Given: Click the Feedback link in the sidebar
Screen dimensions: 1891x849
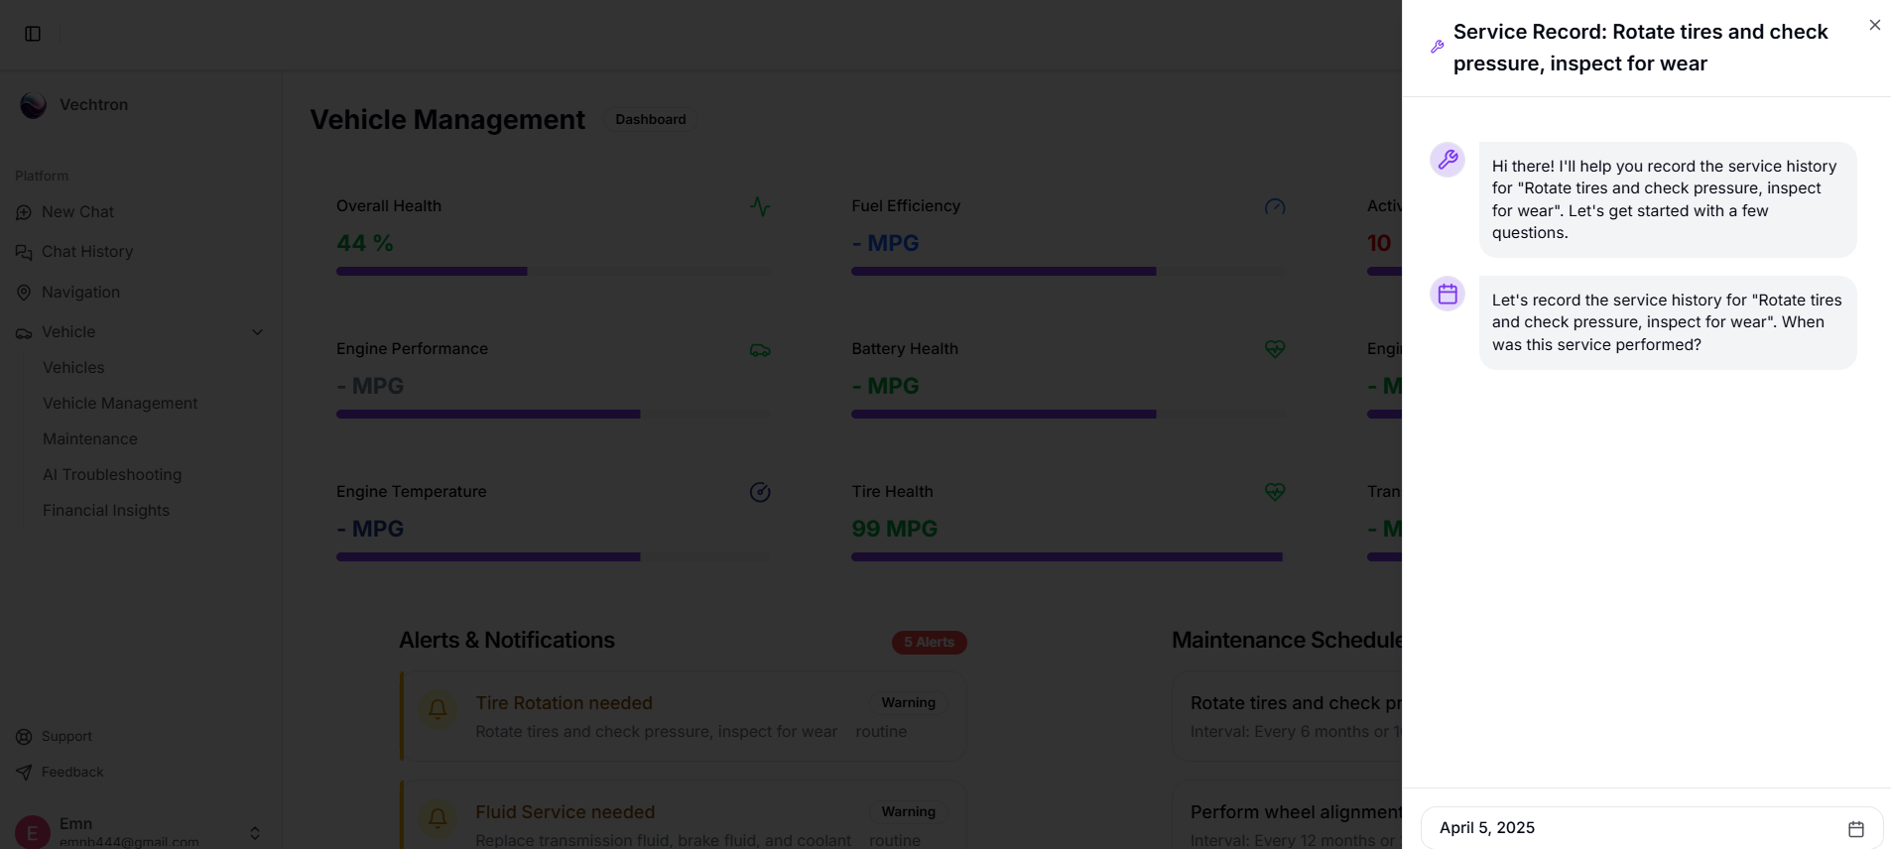Looking at the screenshot, I should click(x=72, y=772).
